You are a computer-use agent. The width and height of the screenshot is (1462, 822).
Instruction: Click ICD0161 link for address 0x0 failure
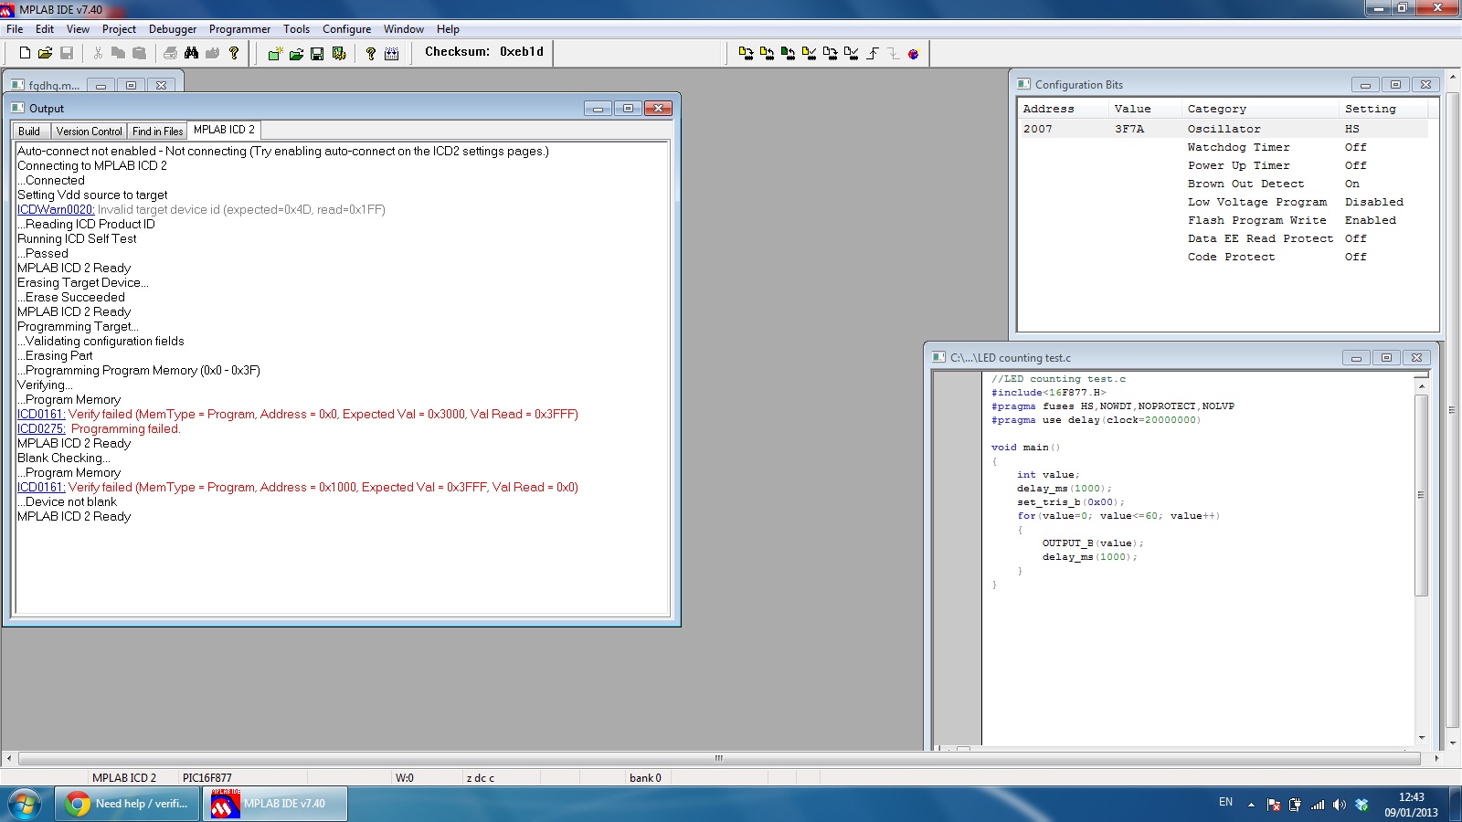tap(41, 414)
